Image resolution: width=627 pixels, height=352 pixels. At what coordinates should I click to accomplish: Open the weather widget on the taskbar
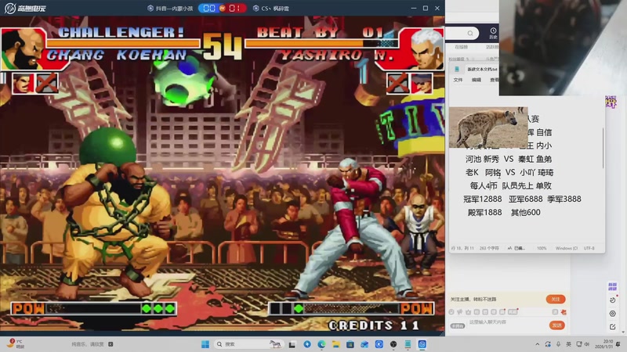[15, 344]
